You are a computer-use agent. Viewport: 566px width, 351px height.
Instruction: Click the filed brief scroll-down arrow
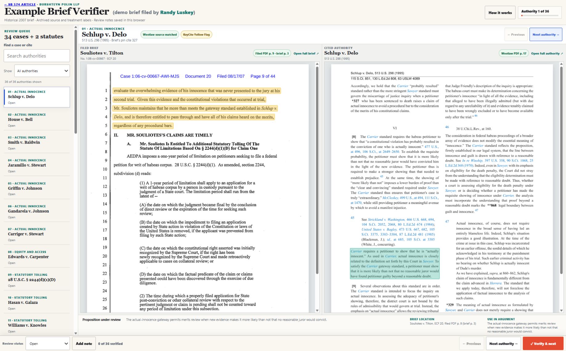coord(317,310)
